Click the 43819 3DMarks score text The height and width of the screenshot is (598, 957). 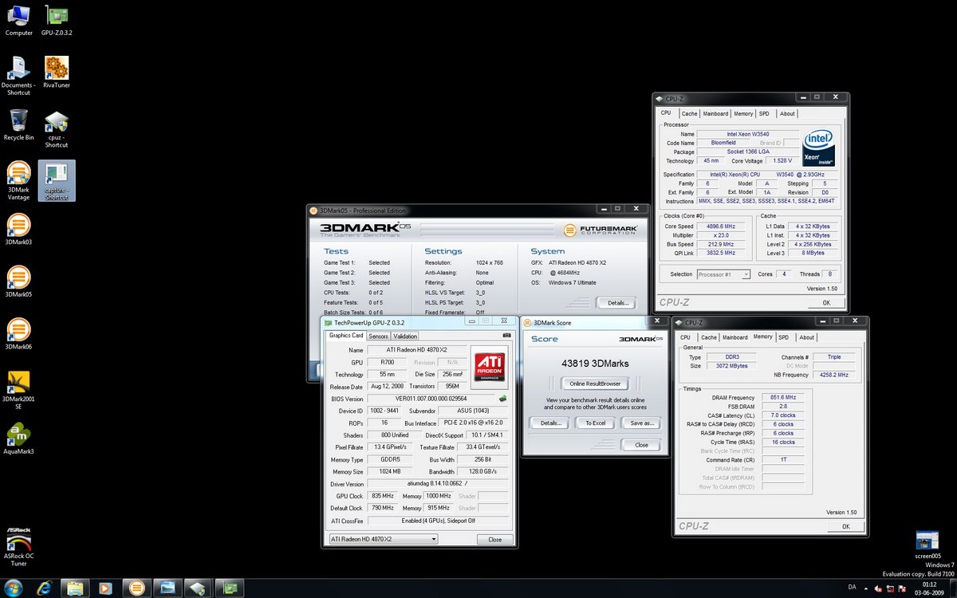point(595,363)
